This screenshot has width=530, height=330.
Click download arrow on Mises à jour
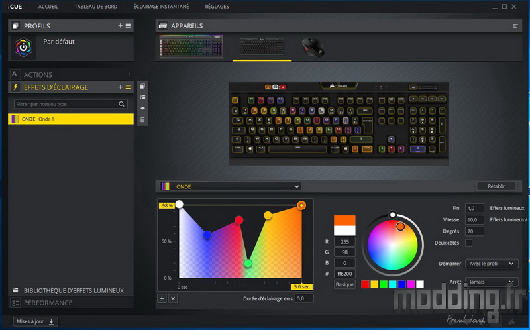(x=52, y=321)
